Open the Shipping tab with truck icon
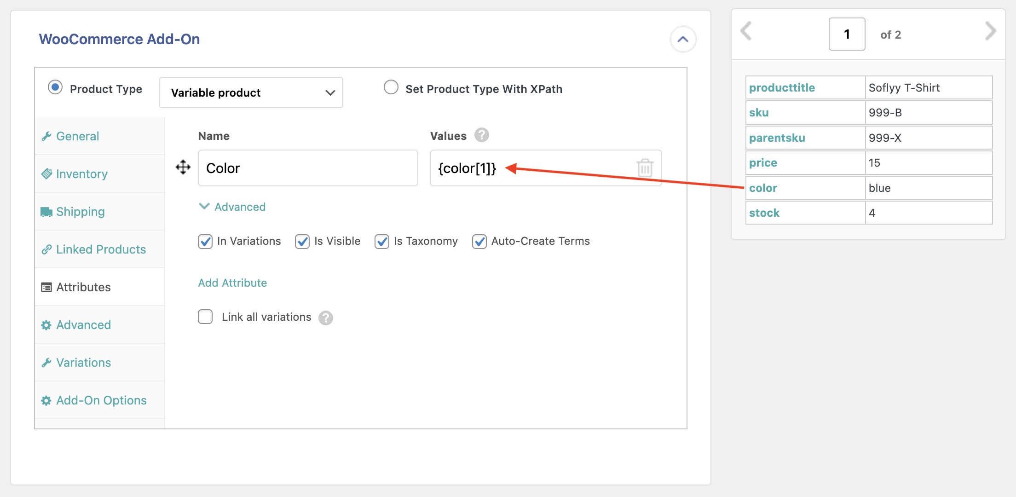This screenshot has height=497, width=1016. coord(80,212)
